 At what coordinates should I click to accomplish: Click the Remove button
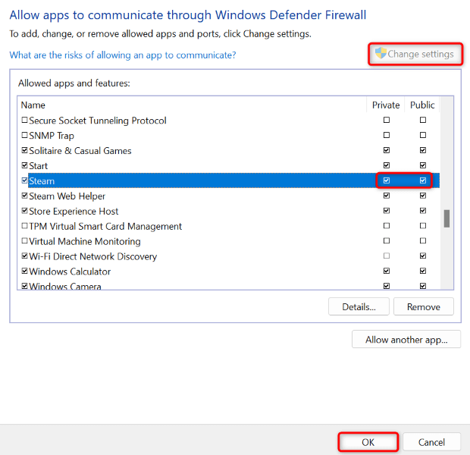pos(423,306)
